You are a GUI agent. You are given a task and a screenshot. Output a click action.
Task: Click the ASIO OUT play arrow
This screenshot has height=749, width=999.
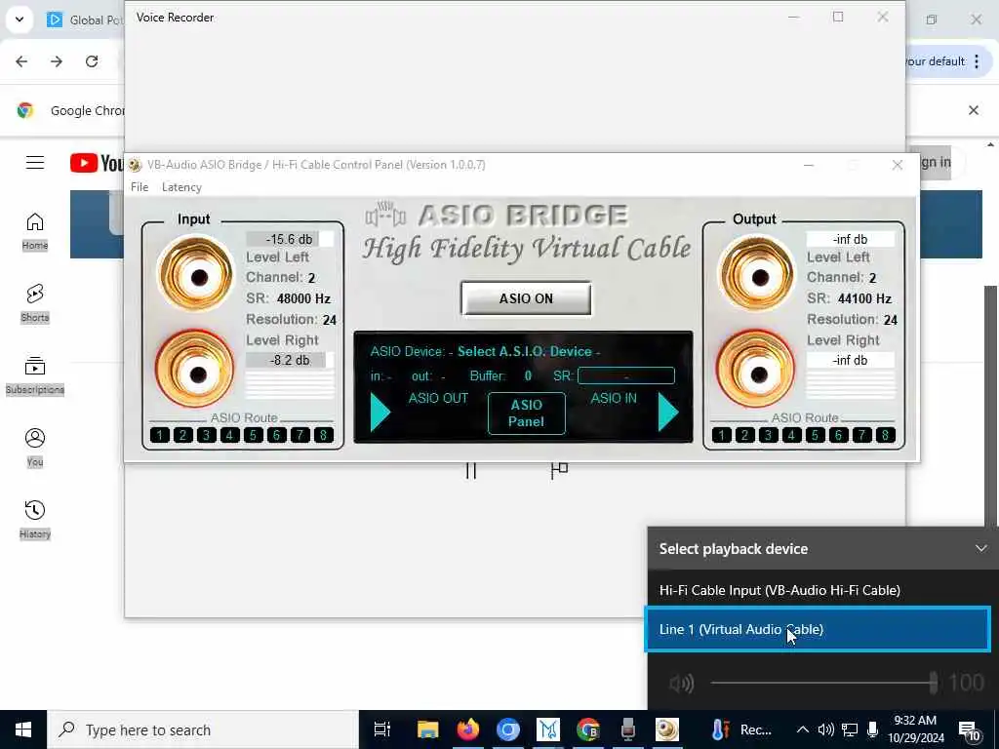[380, 413]
